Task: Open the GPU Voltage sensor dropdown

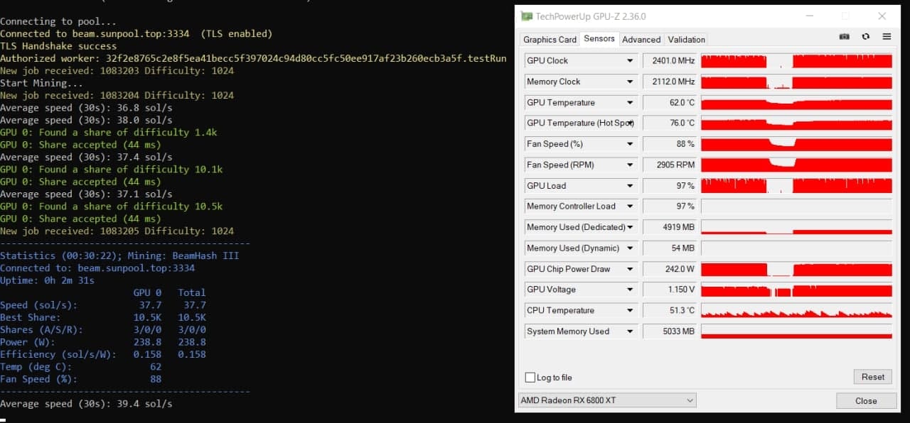Action: [630, 290]
